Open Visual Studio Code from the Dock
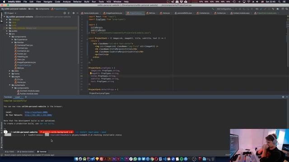The height and width of the screenshot is (162, 289). click(164, 159)
